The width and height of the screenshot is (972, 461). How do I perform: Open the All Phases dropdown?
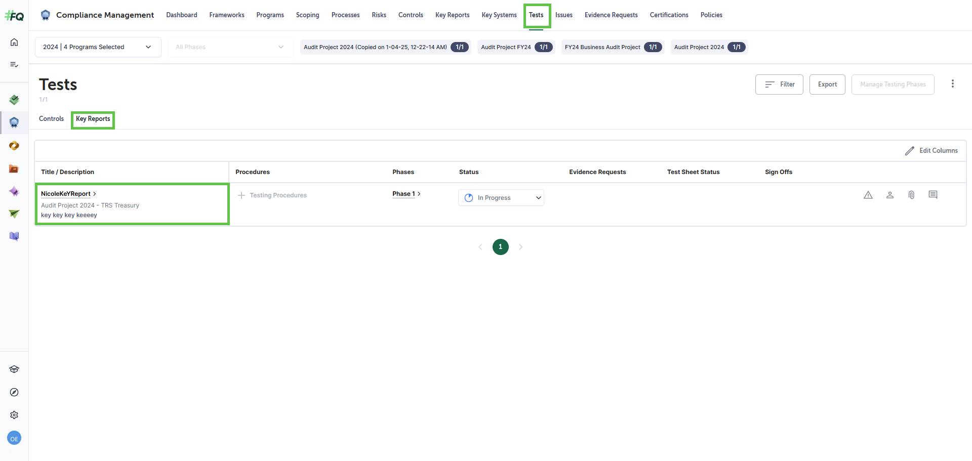tap(230, 47)
